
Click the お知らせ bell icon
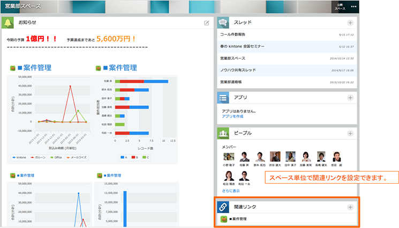(x=7, y=23)
